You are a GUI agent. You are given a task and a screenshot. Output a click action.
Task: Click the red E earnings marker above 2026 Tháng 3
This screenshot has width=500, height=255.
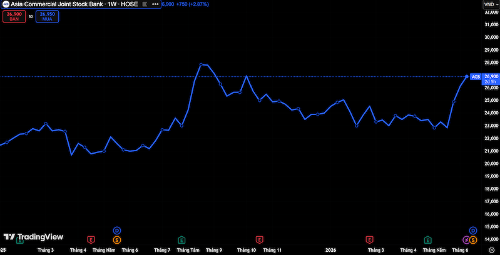369,239
